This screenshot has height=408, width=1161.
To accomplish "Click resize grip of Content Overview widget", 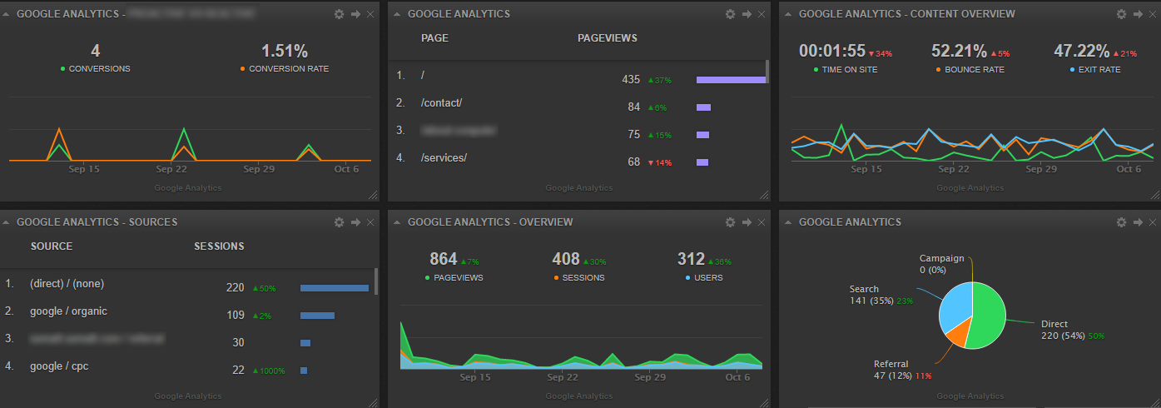I will (1155, 195).
